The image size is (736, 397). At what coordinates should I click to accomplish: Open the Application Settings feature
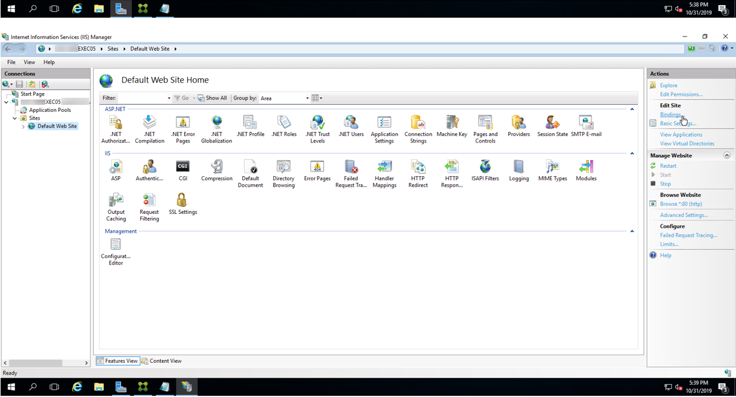tap(384, 129)
